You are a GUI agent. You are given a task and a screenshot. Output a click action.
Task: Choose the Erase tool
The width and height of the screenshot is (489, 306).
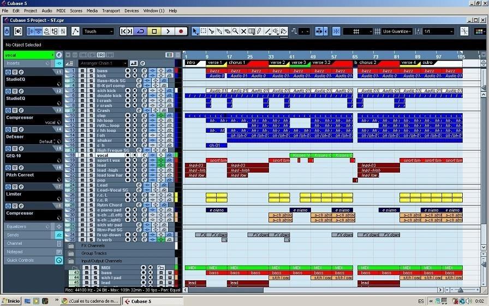[228, 31]
